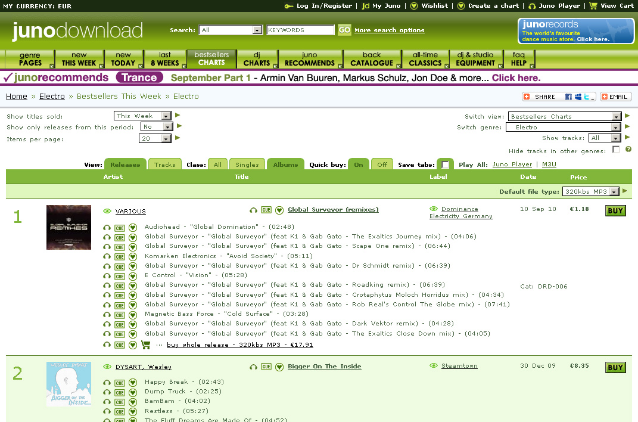Open the new THIS WEEK menu

tap(79, 59)
